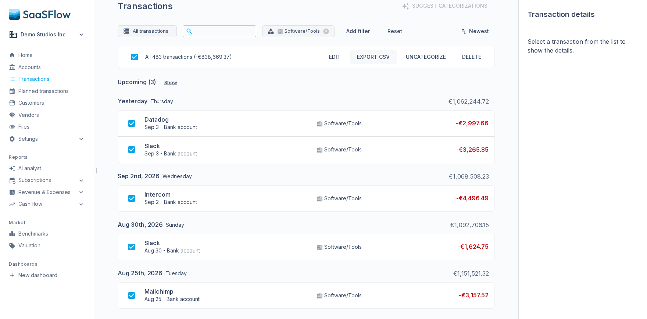Screen dimensions: 647x319
Task: Click the Settings gear icon
Action: (12, 139)
